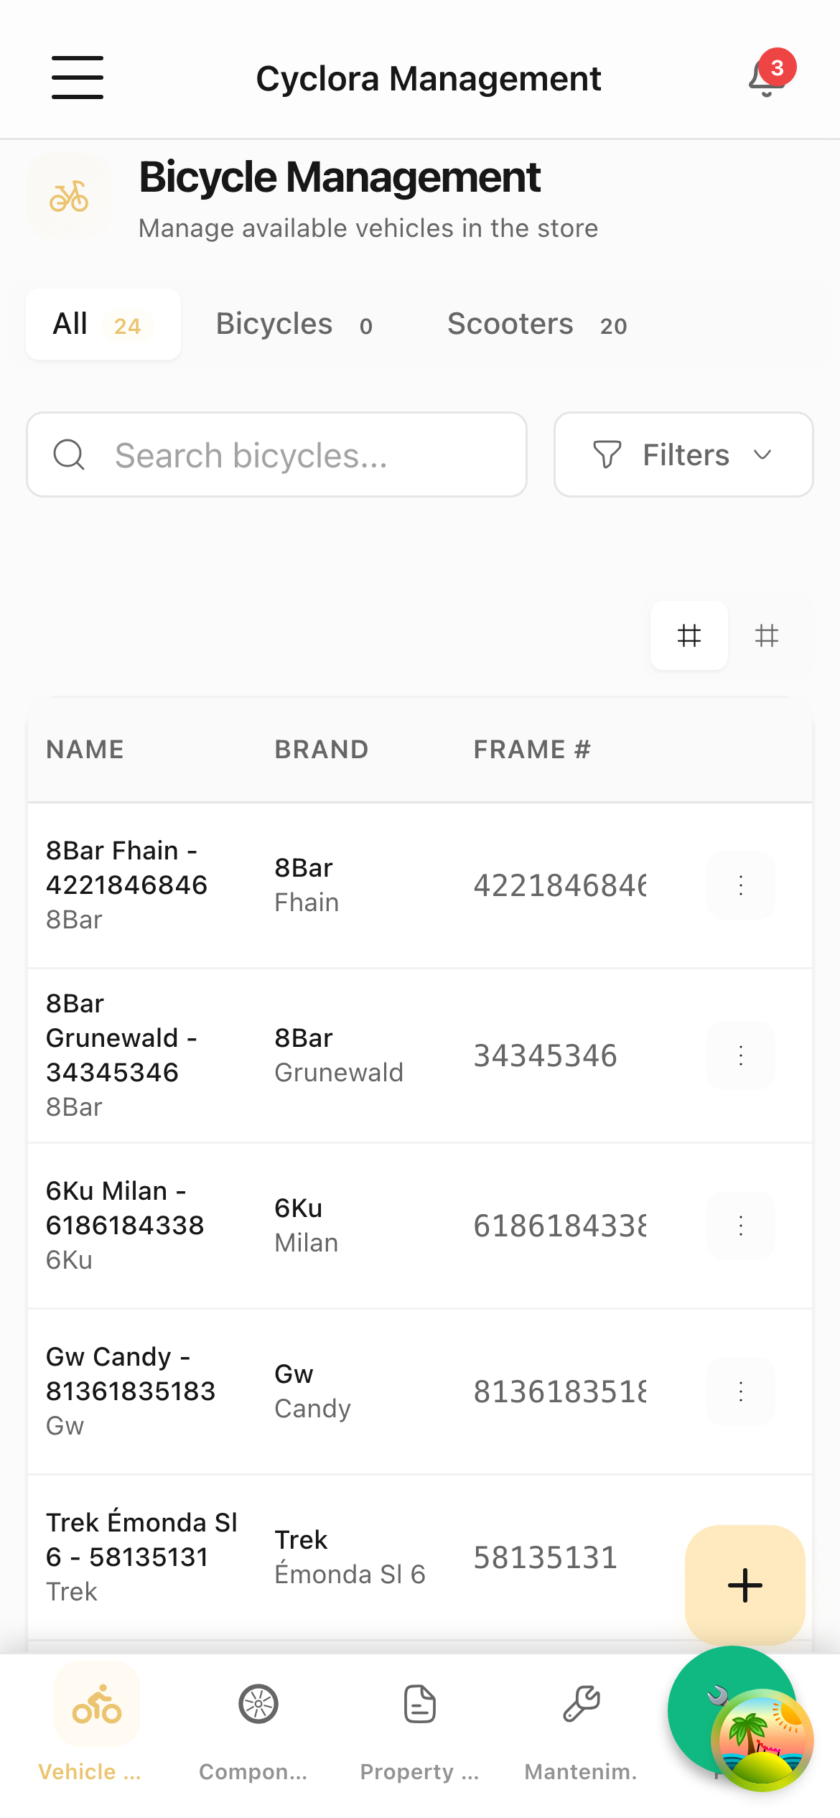The image size is (840, 1818).
Task: Toggle the second compact grid view
Action: click(767, 636)
